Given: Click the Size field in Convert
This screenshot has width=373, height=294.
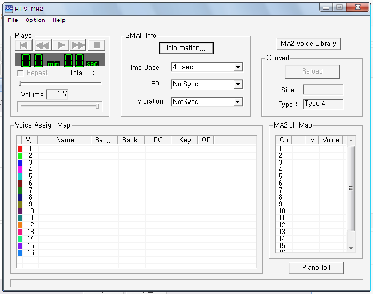Looking at the screenshot, I should [322, 90].
